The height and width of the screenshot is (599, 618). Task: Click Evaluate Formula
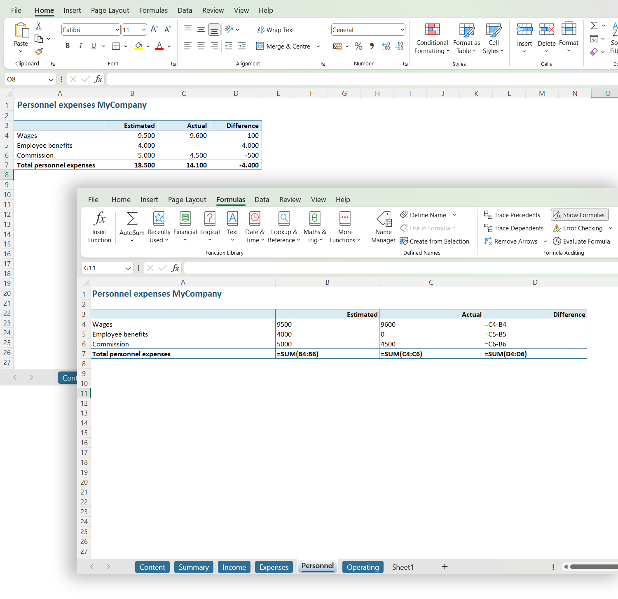(581, 241)
